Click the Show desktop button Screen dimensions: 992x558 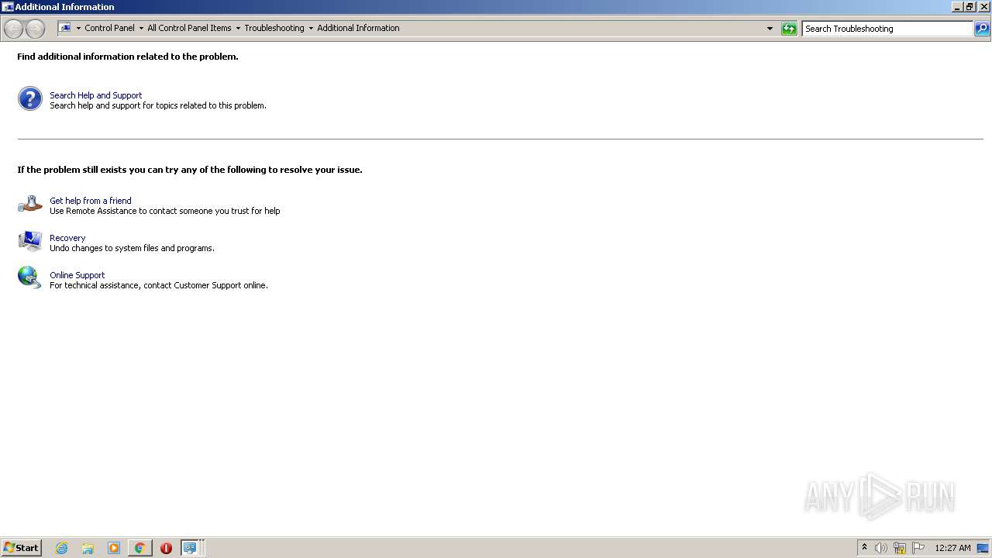[x=983, y=548]
